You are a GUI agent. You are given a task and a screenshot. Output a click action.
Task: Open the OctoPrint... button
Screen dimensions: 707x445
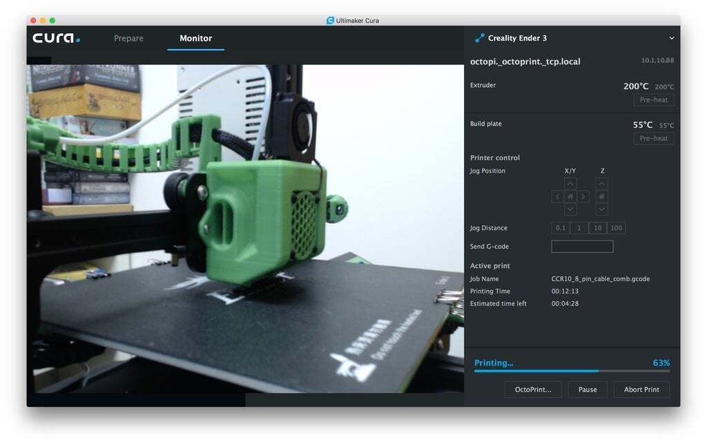[x=533, y=390]
